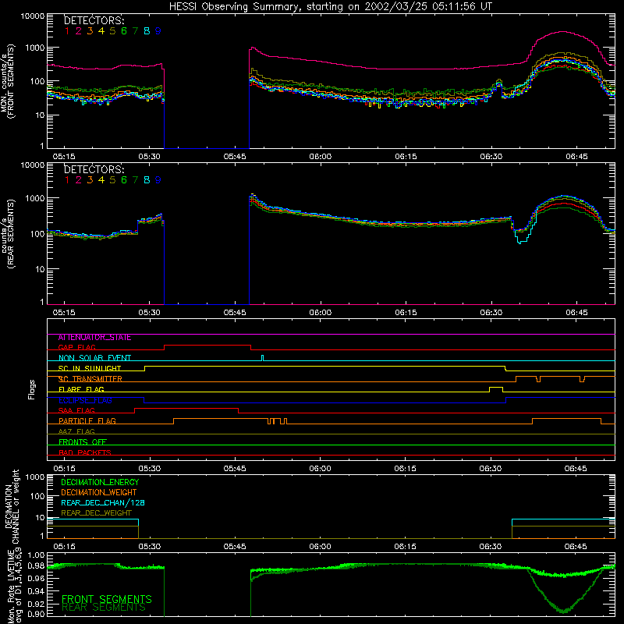
Task: Select olive detector 5 in front segments legend
Action: [112, 31]
